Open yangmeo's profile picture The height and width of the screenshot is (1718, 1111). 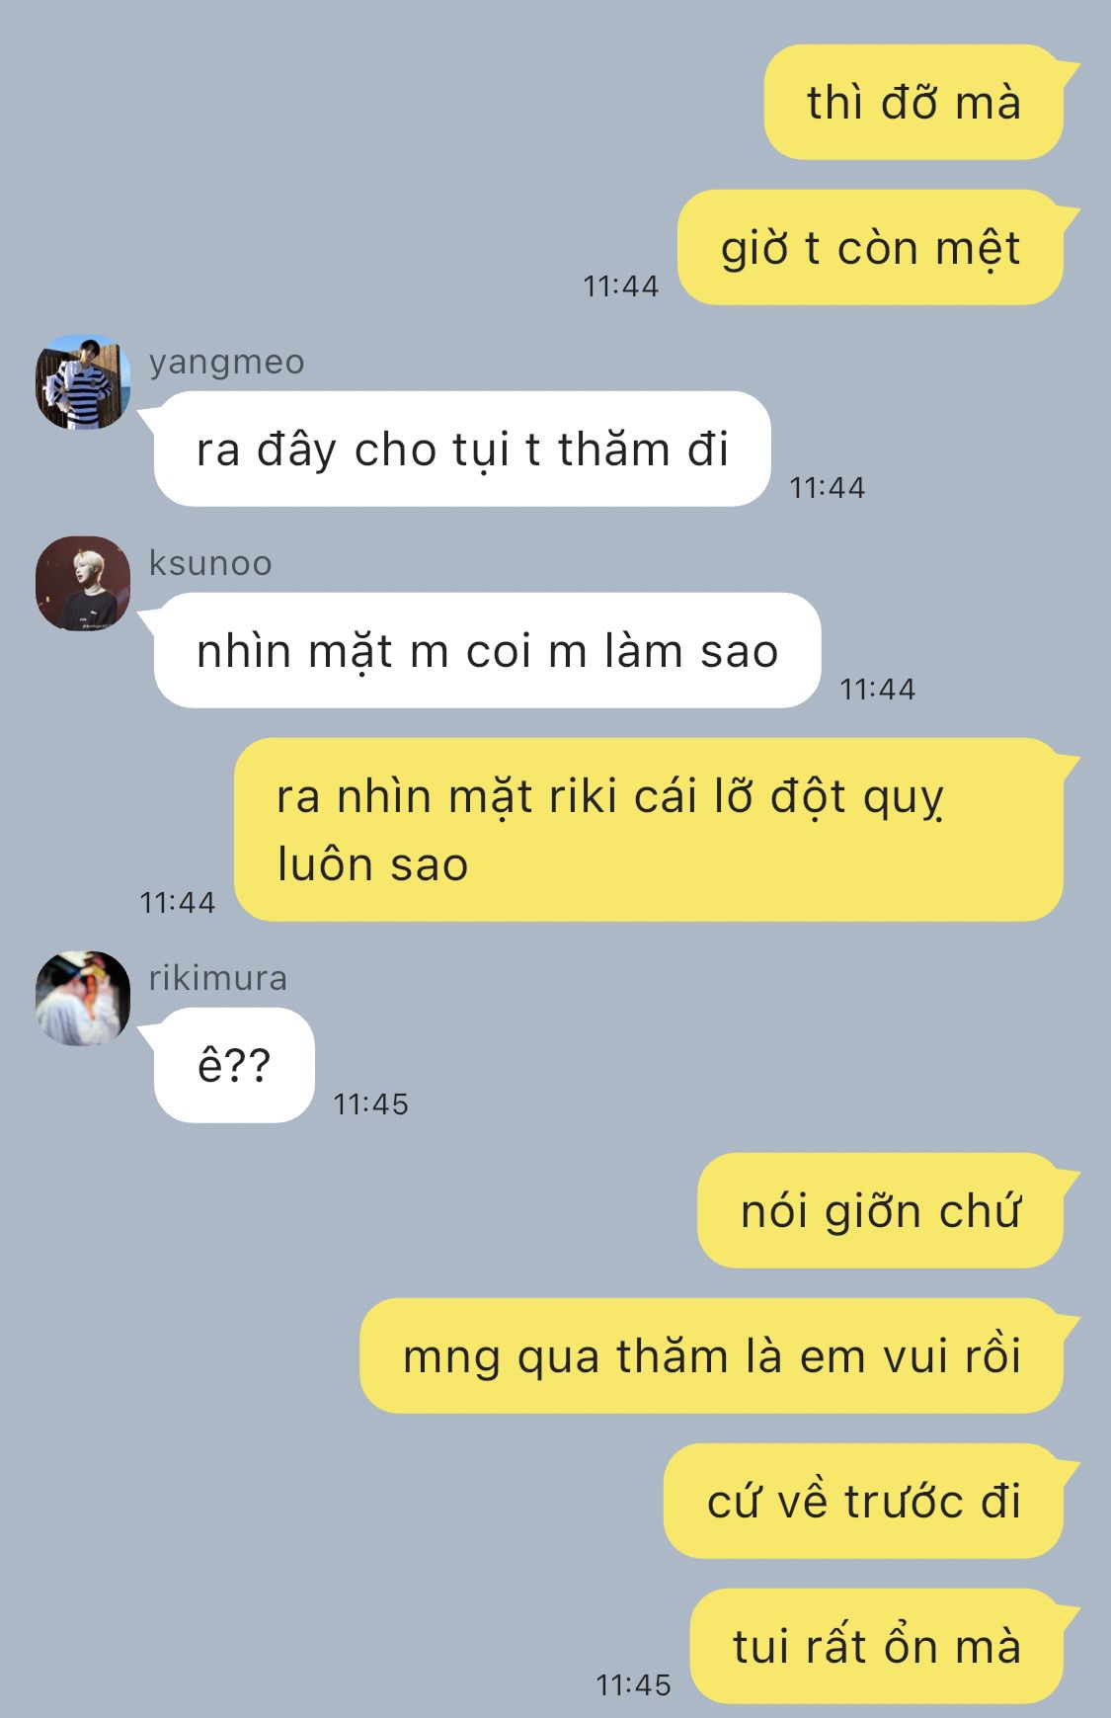click(83, 382)
